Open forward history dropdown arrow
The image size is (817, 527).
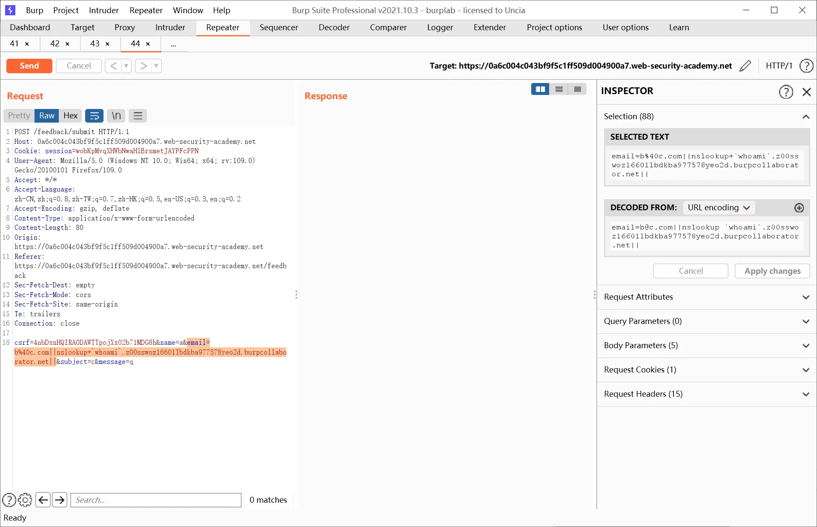point(156,66)
